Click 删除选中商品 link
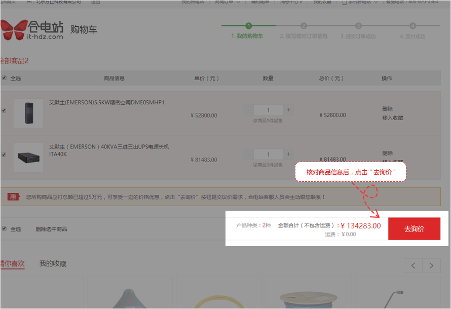The height and width of the screenshot is (309, 451). click(x=51, y=229)
